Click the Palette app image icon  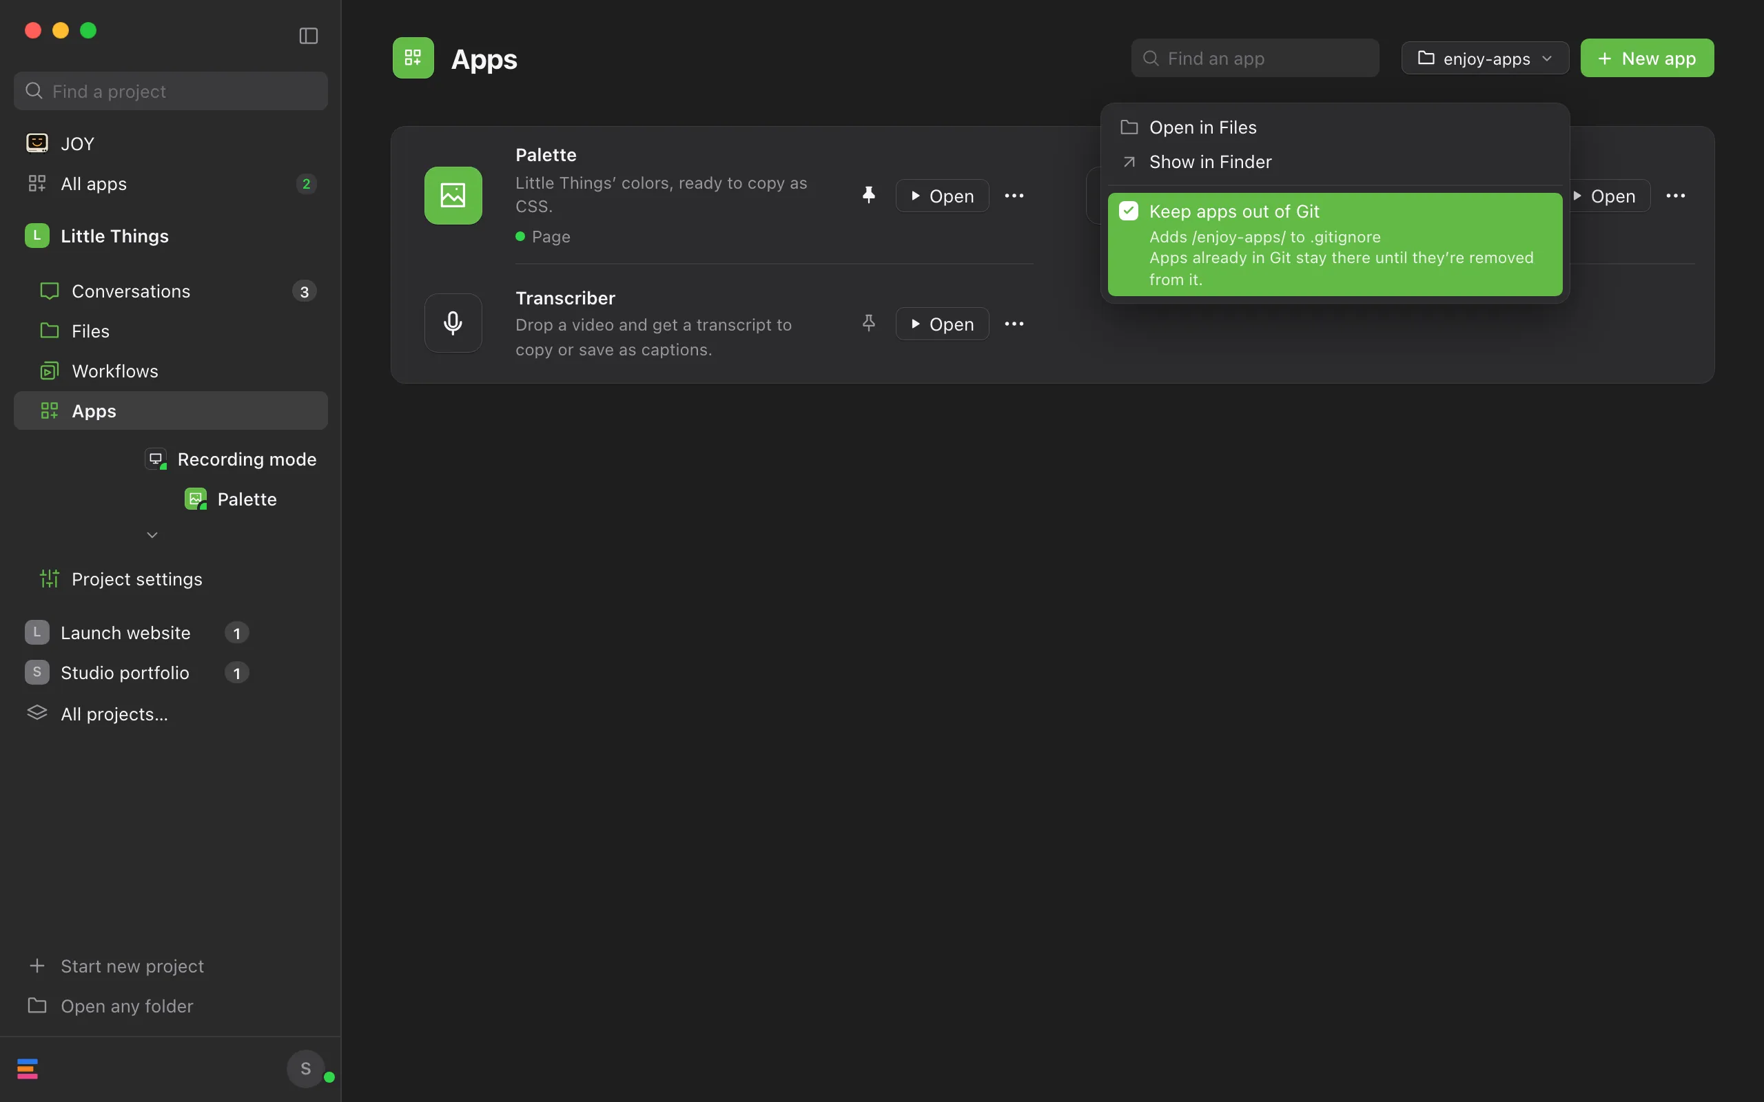click(x=453, y=196)
